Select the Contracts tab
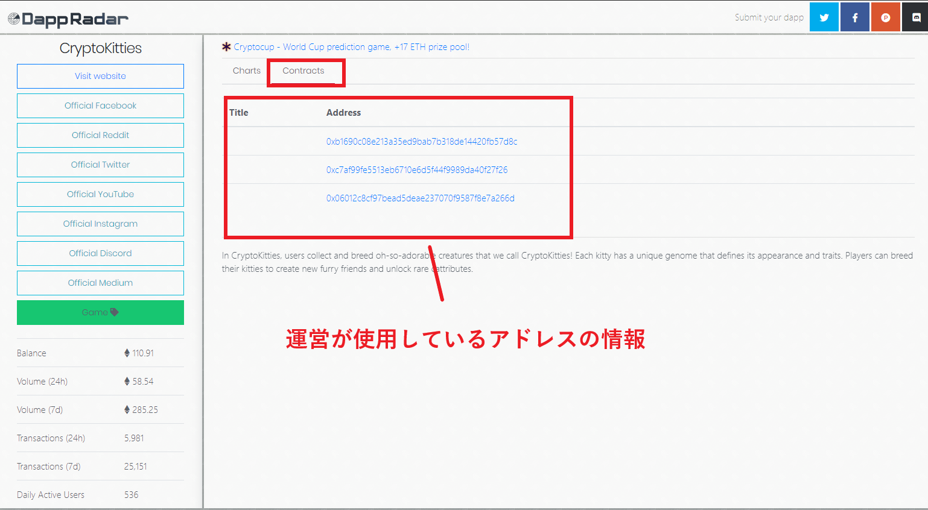This screenshot has height=510, width=928. 304,71
